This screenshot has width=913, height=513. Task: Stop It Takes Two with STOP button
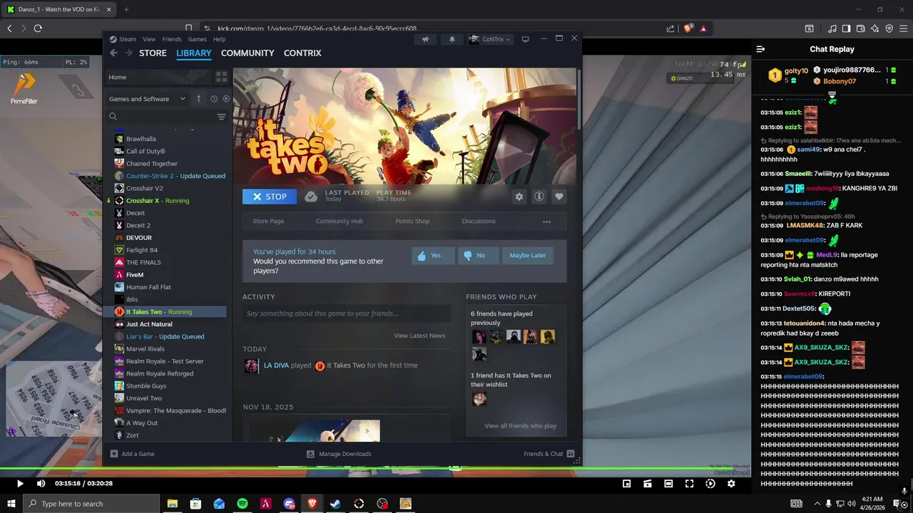[x=270, y=197]
